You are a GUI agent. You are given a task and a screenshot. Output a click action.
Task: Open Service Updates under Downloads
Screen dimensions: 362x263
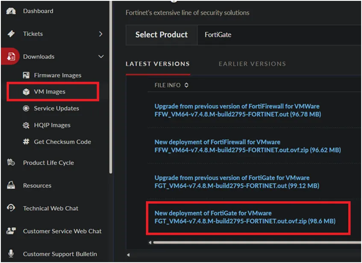(56, 108)
